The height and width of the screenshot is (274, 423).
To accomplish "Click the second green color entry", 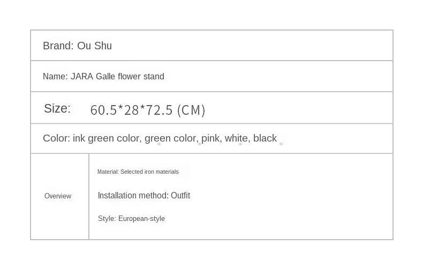I will coord(170,138).
